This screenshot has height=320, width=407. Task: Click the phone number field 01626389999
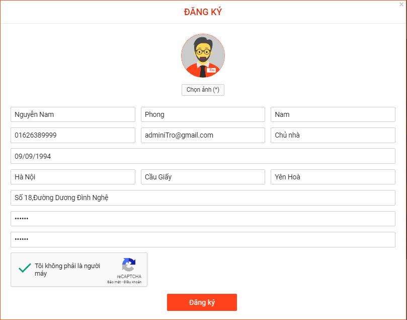[x=73, y=135]
